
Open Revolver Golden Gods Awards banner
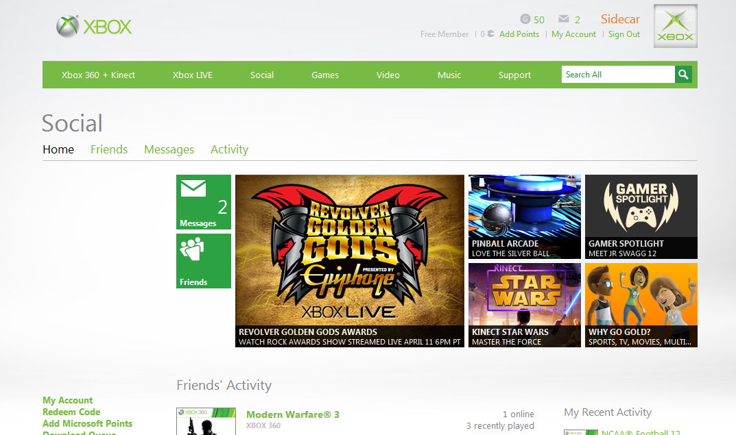click(350, 261)
